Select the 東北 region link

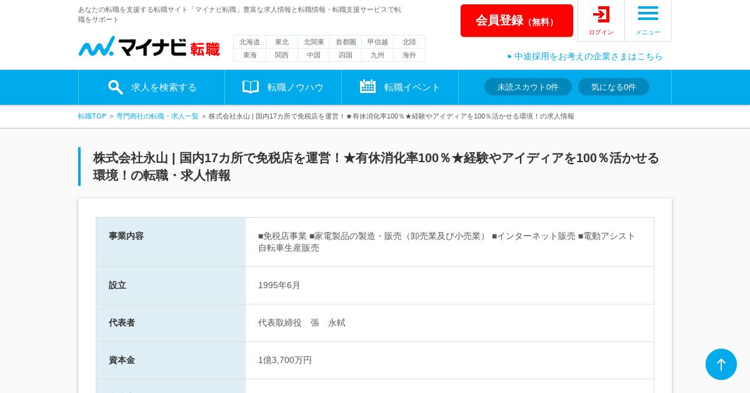click(x=282, y=42)
